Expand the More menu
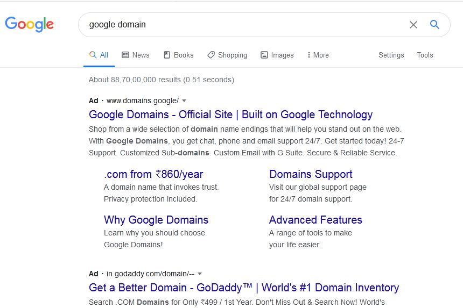Viewport: 463px width, 308px height. point(318,55)
